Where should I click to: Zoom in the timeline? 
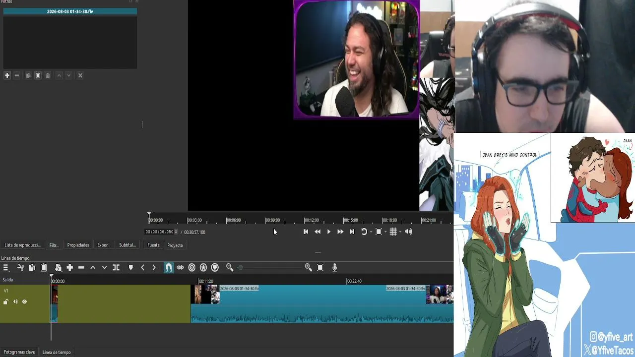coord(308,268)
